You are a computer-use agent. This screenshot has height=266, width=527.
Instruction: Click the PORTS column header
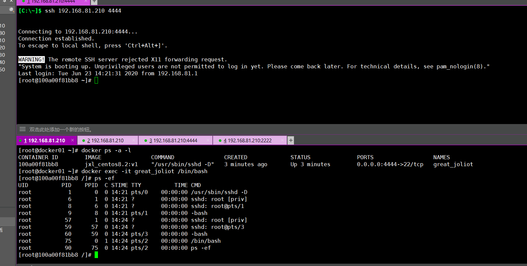(365, 157)
